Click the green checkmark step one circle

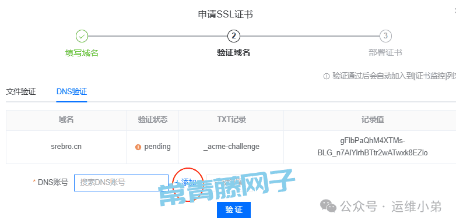pyautogui.click(x=82, y=36)
